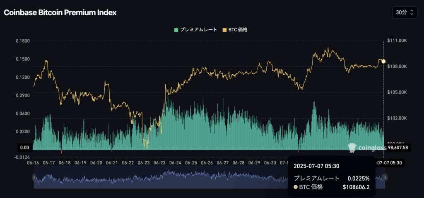Click the green プレミアムレート legend color square
This screenshot has height=198, width=424.
pos(176,30)
